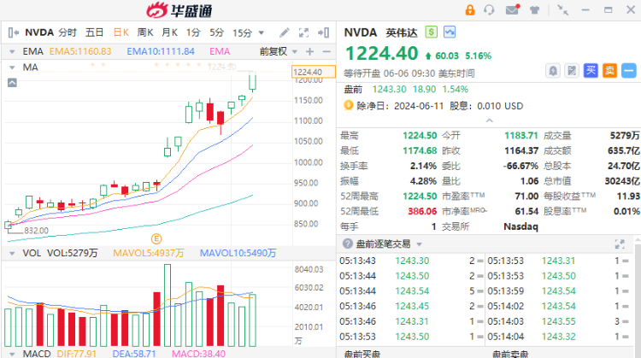This screenshot has height=358, width=641.
Task: Click the 832.00 low marker on chart
Action: pyautogui.click(x=36, y=231)
